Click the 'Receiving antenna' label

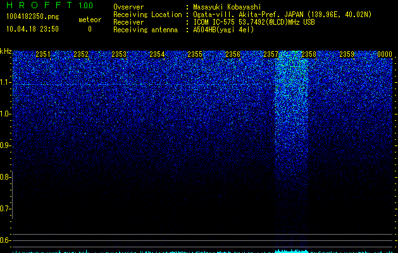pyautogui.click(x=146, y=30)
